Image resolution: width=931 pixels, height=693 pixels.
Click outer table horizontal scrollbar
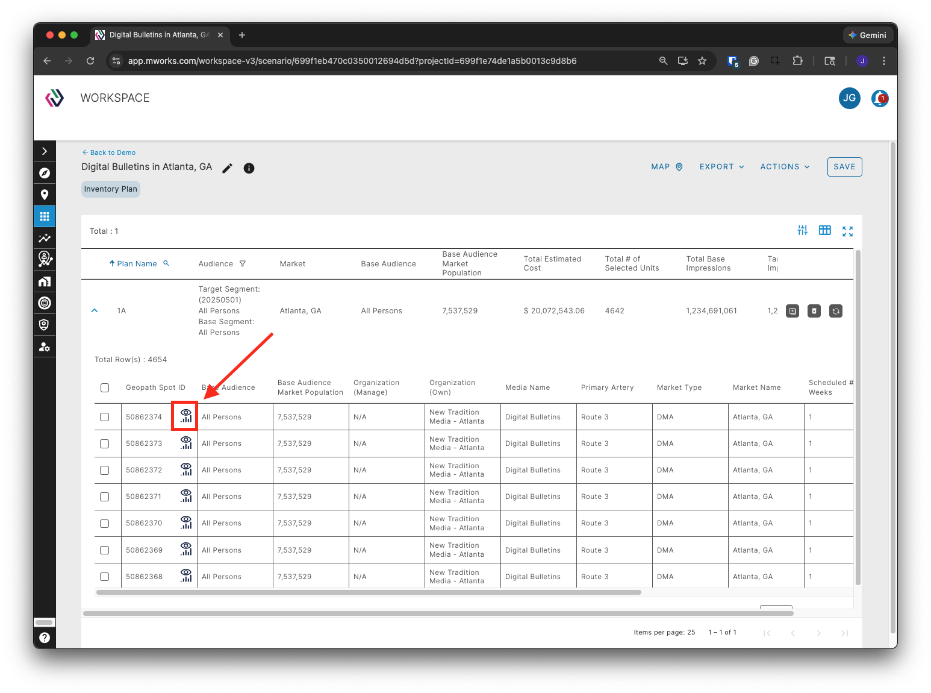438,613
